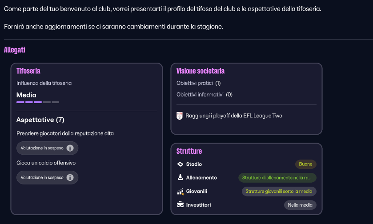This screenshot has width=373, height=224.
Task: Open the Strutture panel heading
Action: tap(189, 151)
